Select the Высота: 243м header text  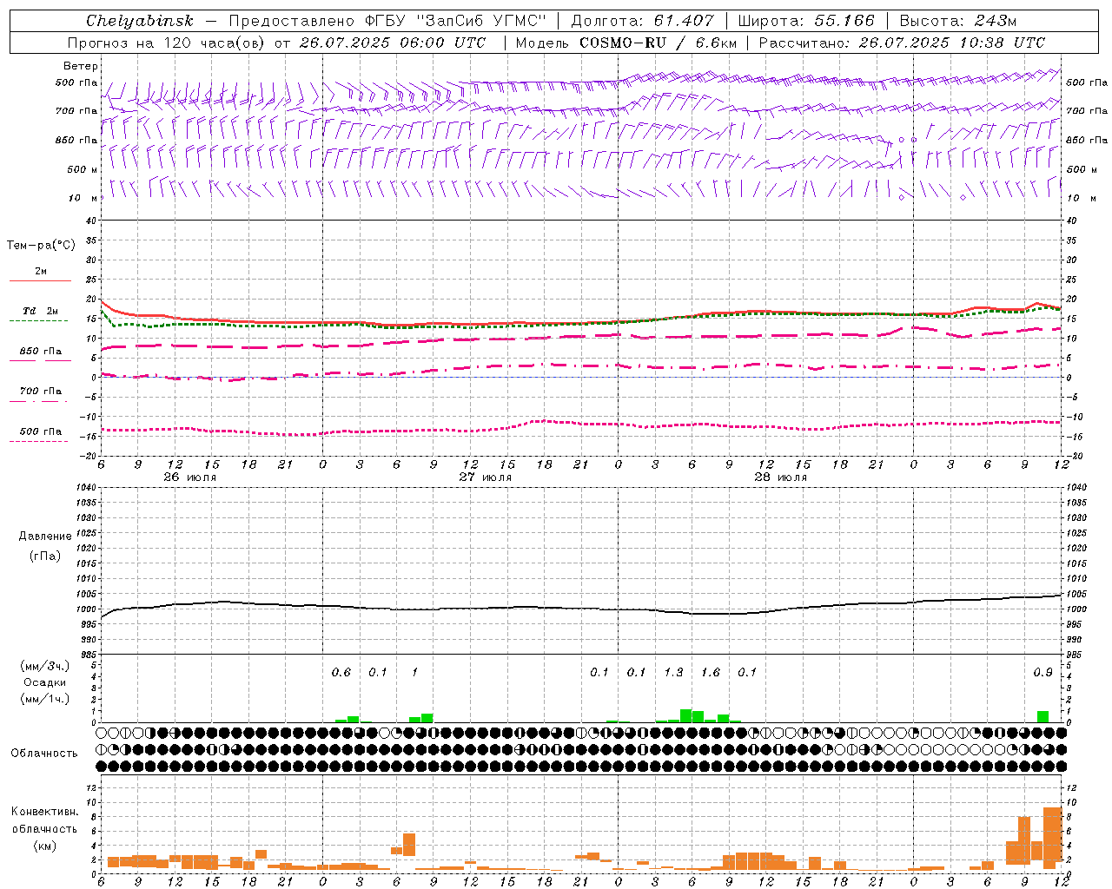coord(958,21)
